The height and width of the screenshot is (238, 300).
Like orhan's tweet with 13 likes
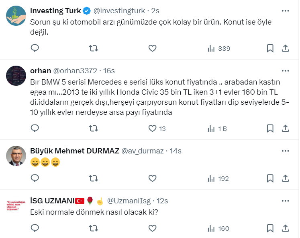152,128
